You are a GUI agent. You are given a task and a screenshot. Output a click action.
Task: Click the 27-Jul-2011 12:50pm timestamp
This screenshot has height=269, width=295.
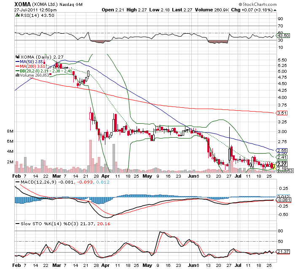35,10
